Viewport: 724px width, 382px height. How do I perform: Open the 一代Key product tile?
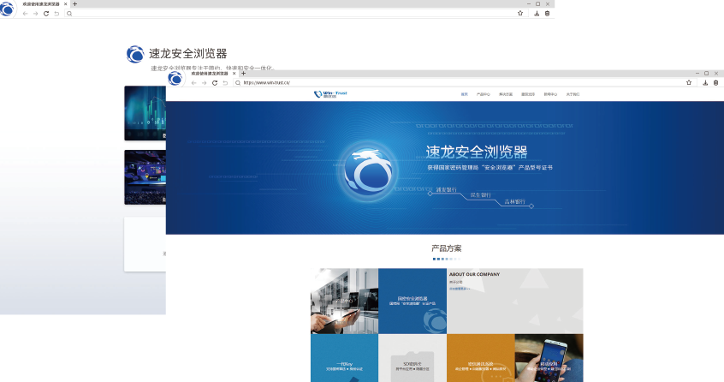344,358
